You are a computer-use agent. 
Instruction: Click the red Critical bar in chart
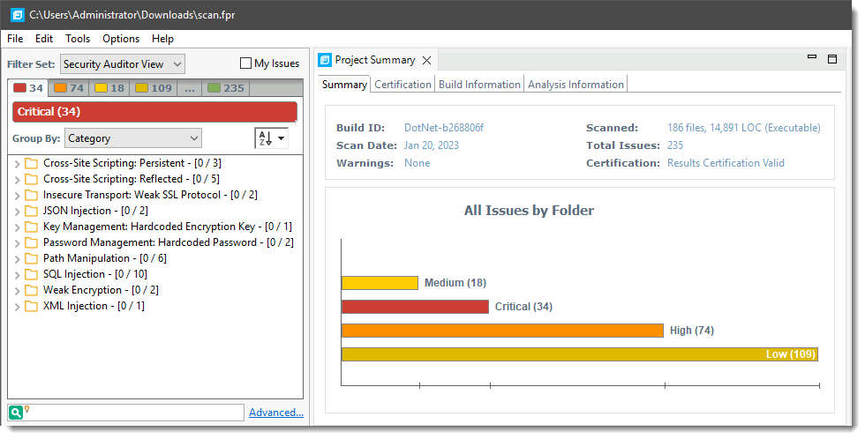(415, 307)
